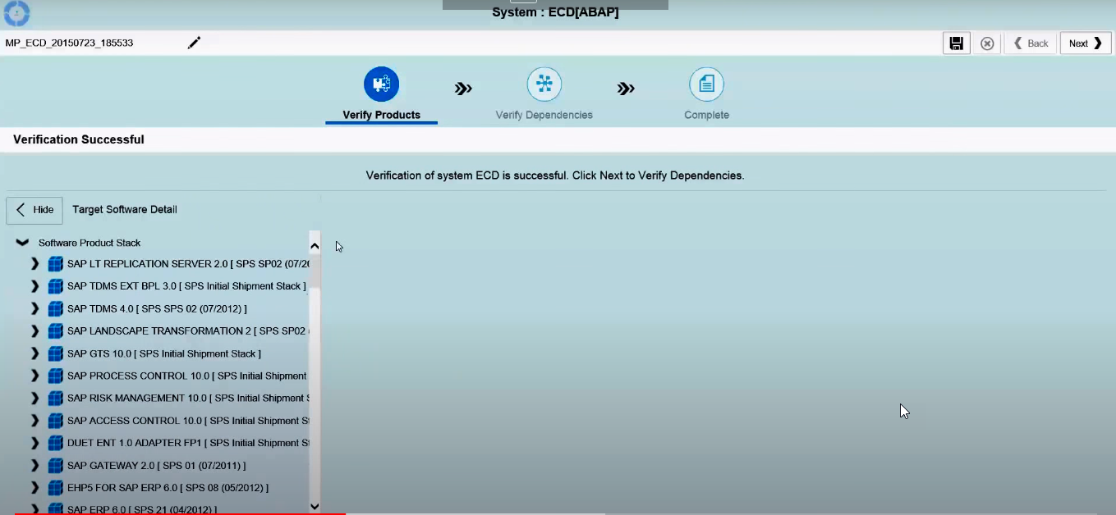Screen dimensions: 1116x515
Task: Go to the Verify Dependencies step
Action: (544, 115)
